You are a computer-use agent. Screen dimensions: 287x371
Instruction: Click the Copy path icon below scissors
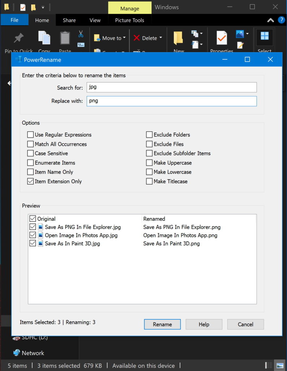[81, 45]
